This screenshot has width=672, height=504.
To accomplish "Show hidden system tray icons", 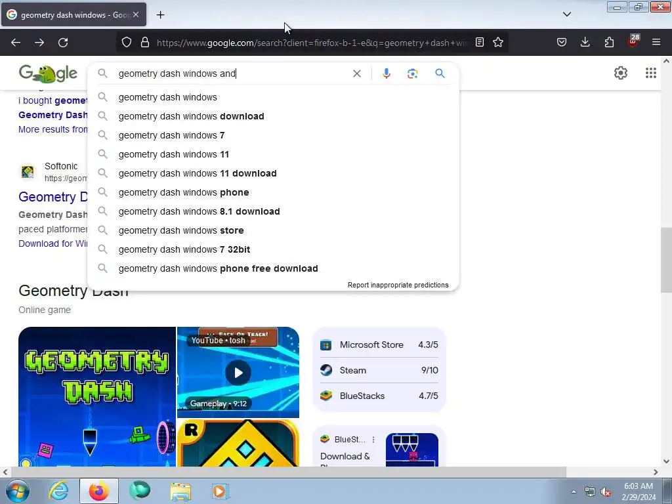I will (x=574, y=492).
